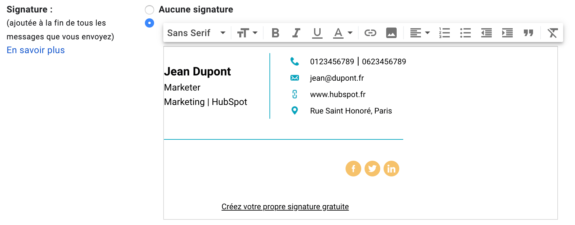Open the text alignment dropdown

coord(420,33)
